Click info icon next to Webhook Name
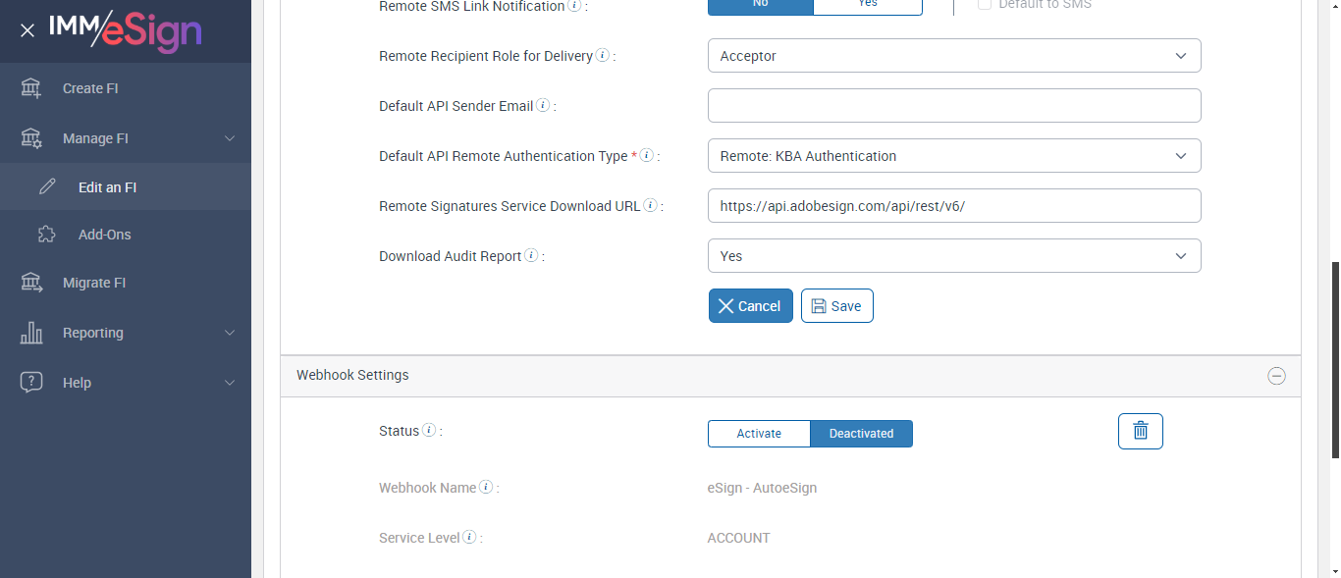Image resolution: width=1341 pixels, height=578 pixels. pos(486,488)
